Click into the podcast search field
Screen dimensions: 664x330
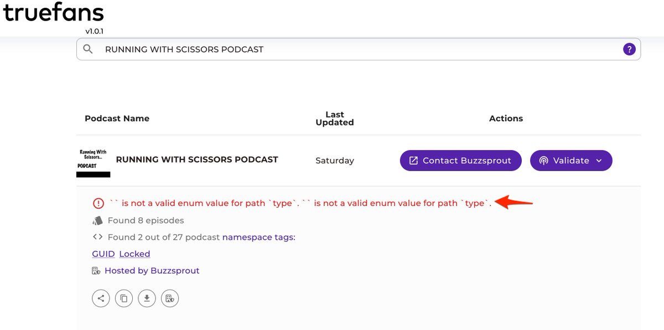[x=359, y=49]
